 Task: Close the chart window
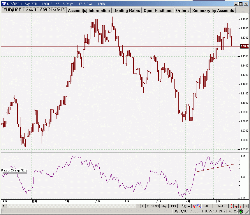pyautogui.click(x=245, y=4)
